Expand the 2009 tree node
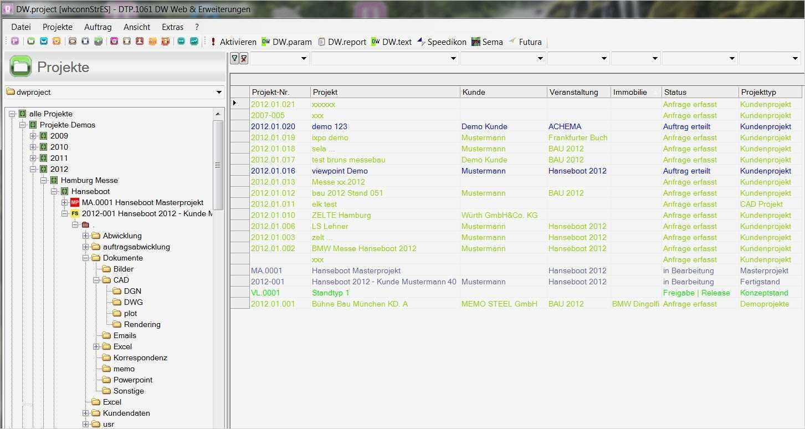The width and height of the screenshot is (805, 429). pos(33,136)
